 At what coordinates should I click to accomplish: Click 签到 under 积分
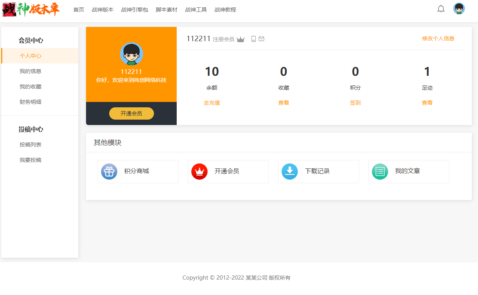355,103
